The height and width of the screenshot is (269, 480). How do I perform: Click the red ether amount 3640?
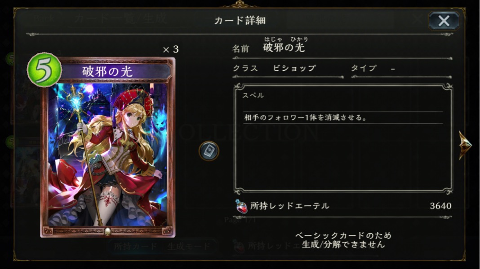440,206
